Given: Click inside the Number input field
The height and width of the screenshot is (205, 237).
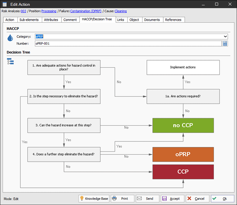Looking at the screenshot, I should click(x=128, y=44).
